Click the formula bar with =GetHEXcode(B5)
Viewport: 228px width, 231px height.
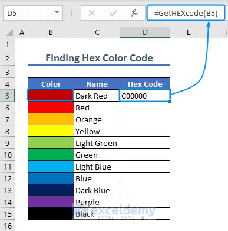pos(186,13)
